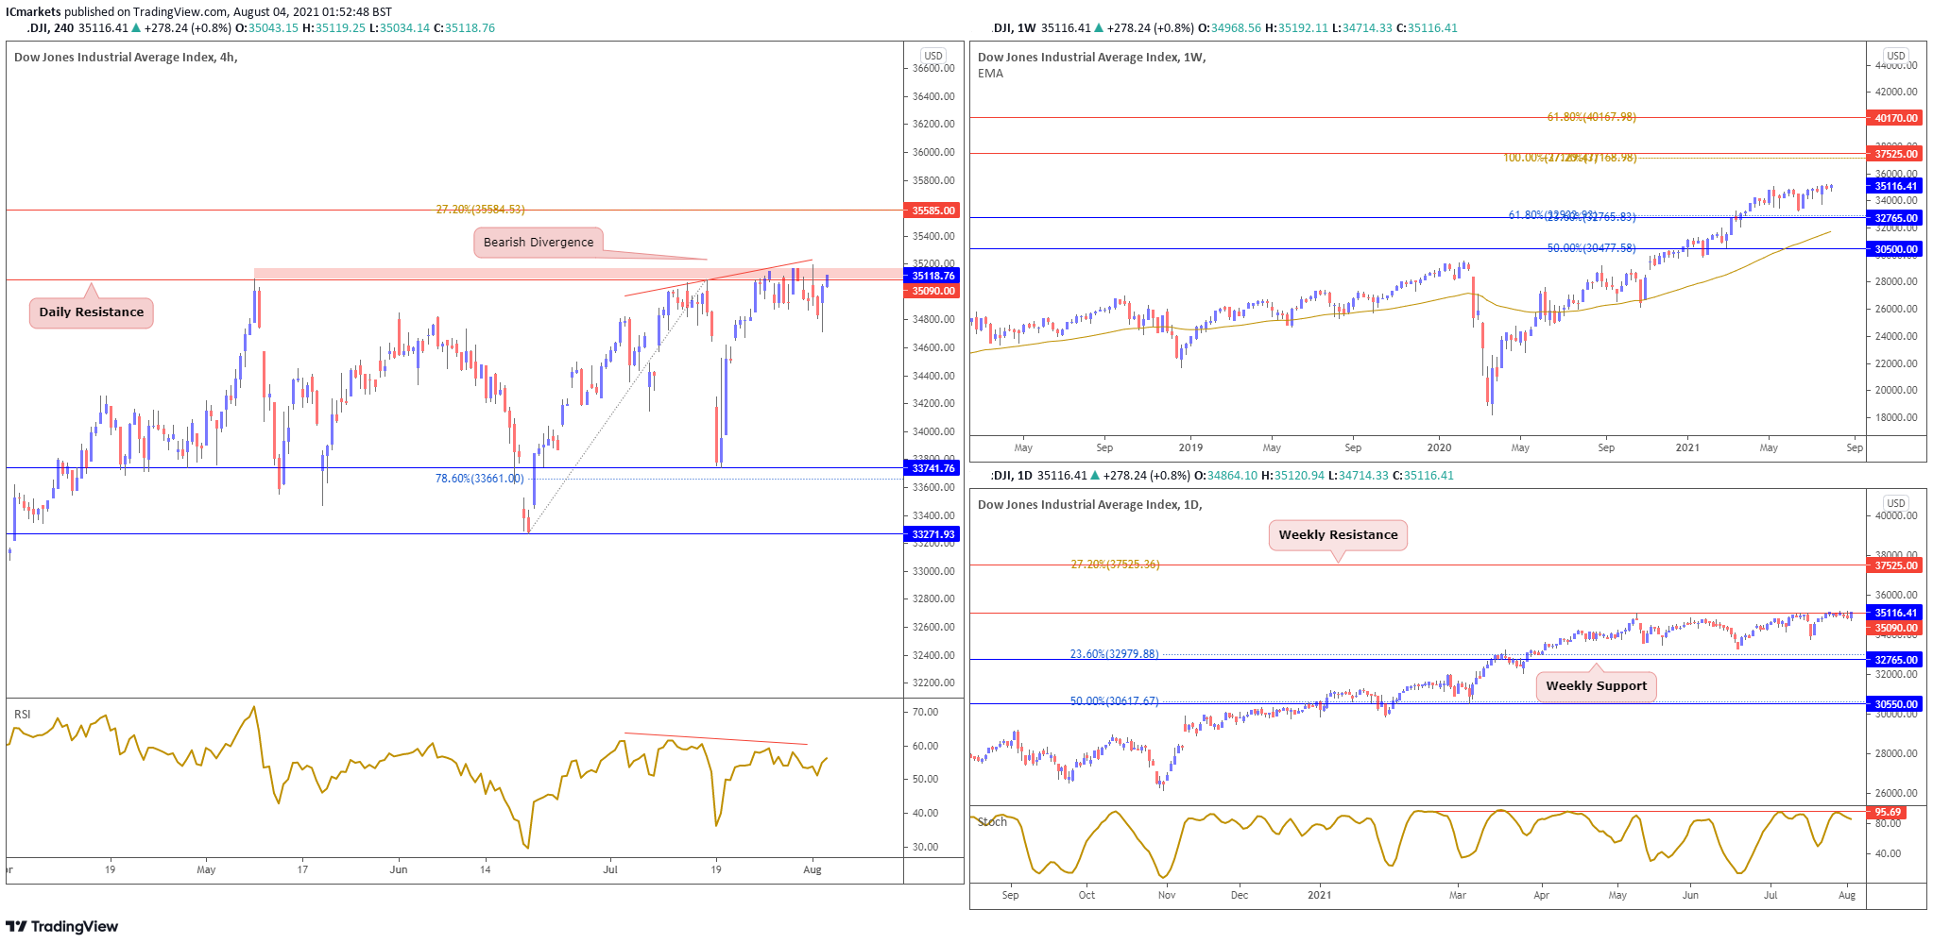
Task: Click the Dow Jones 1W chart title
Action: pyautogui.click(x=1091, y=58)
